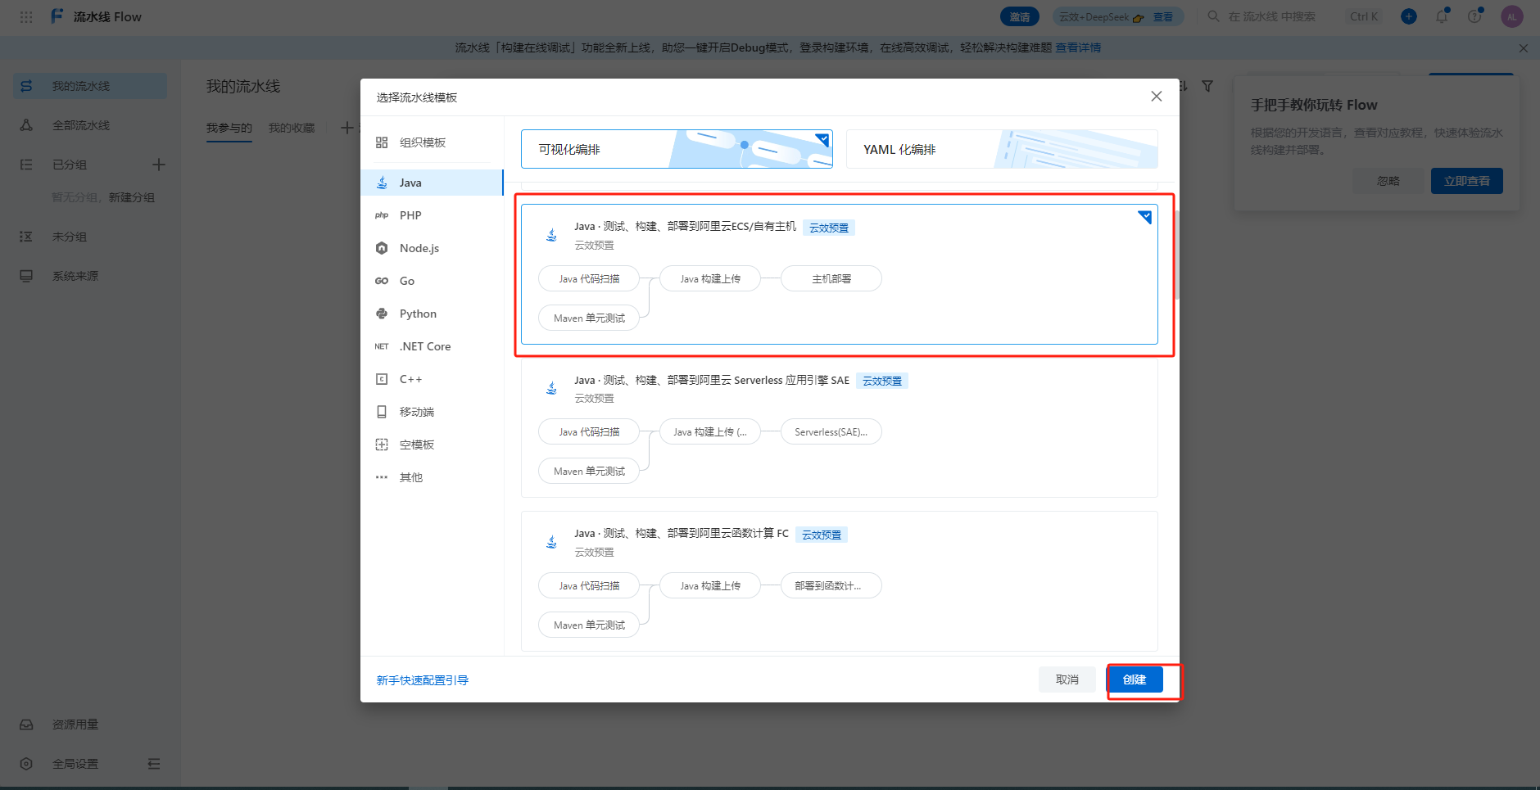Select the Node.js template category
Viewport: 1540px width, 790px height.
[x=432, y=248]
